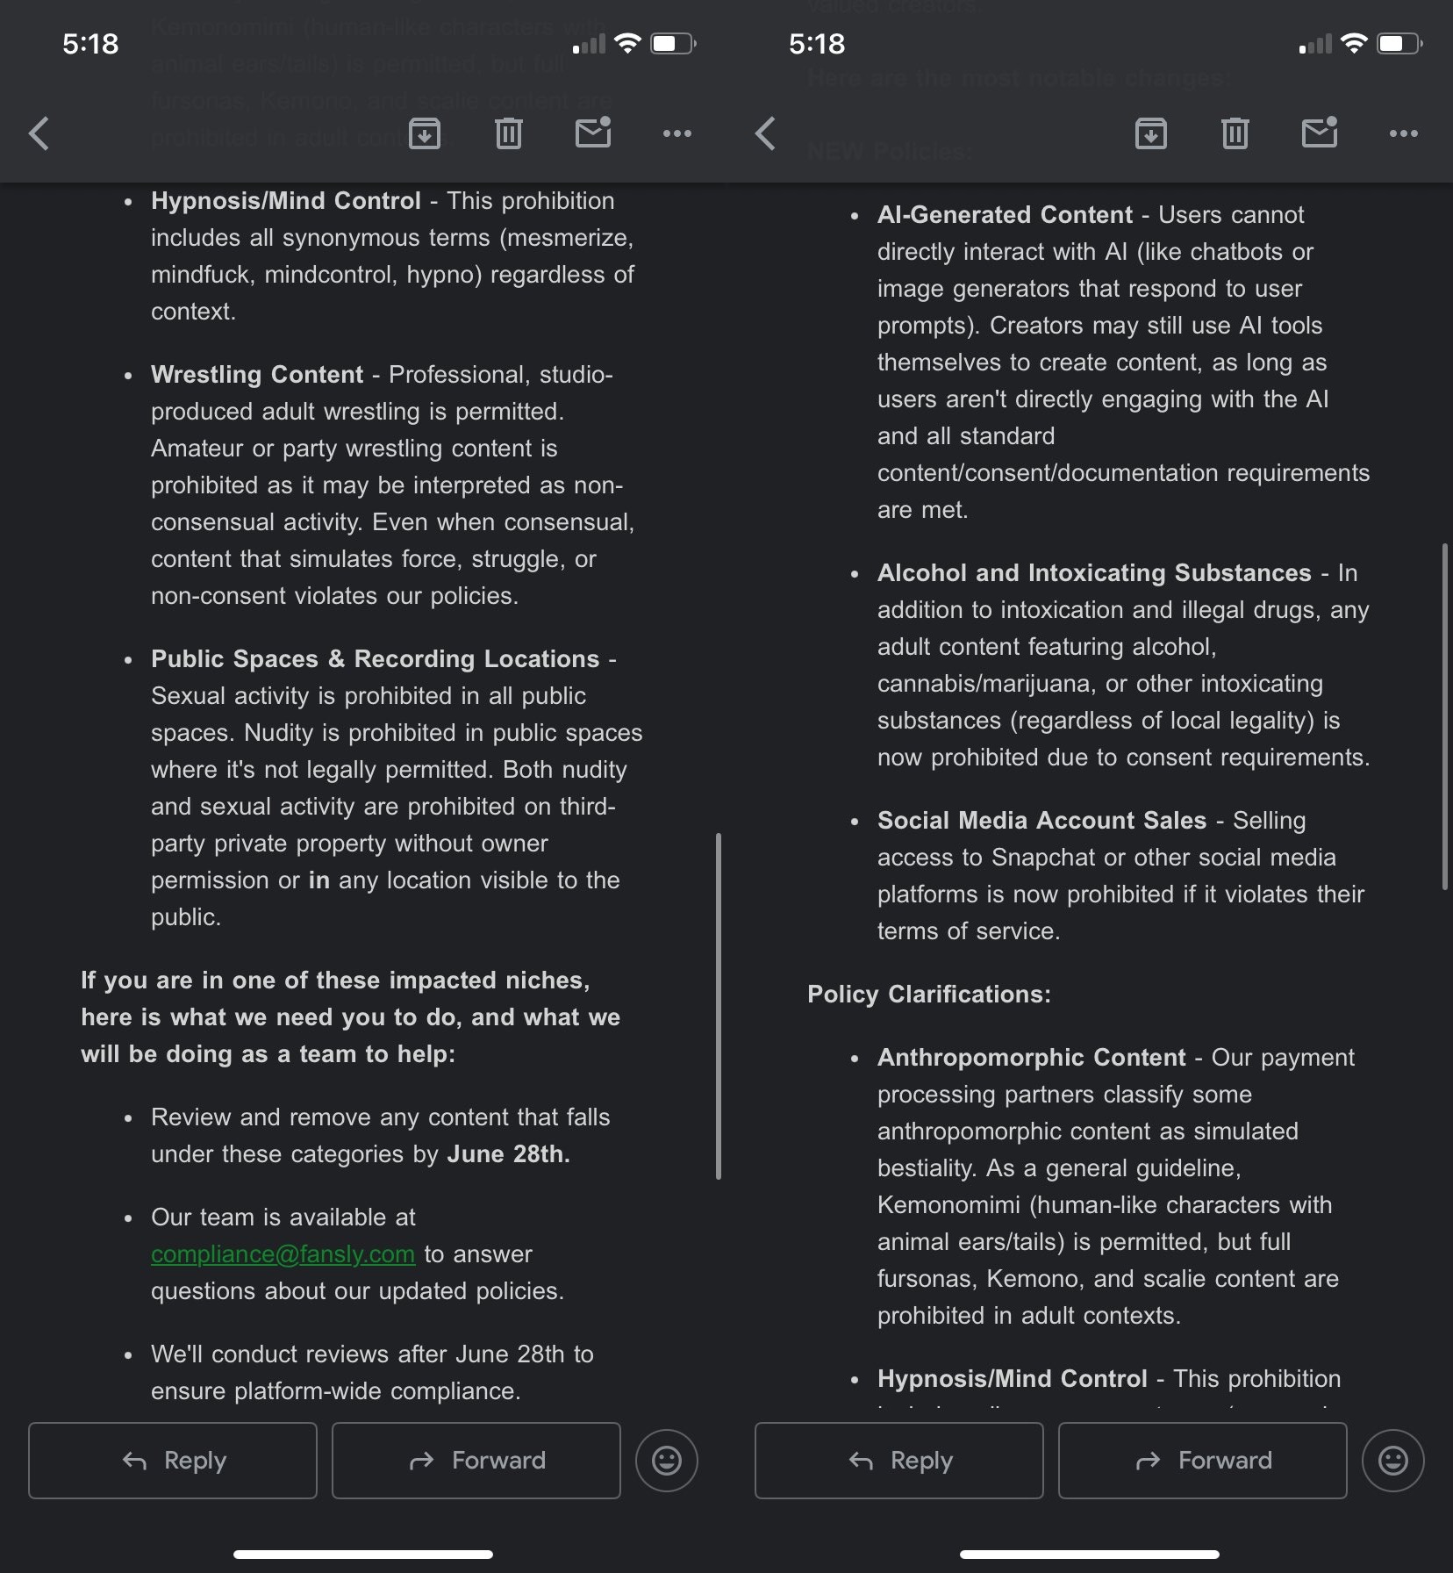Tap the cellular signal icon in the left status bar

tap(589, 44)
